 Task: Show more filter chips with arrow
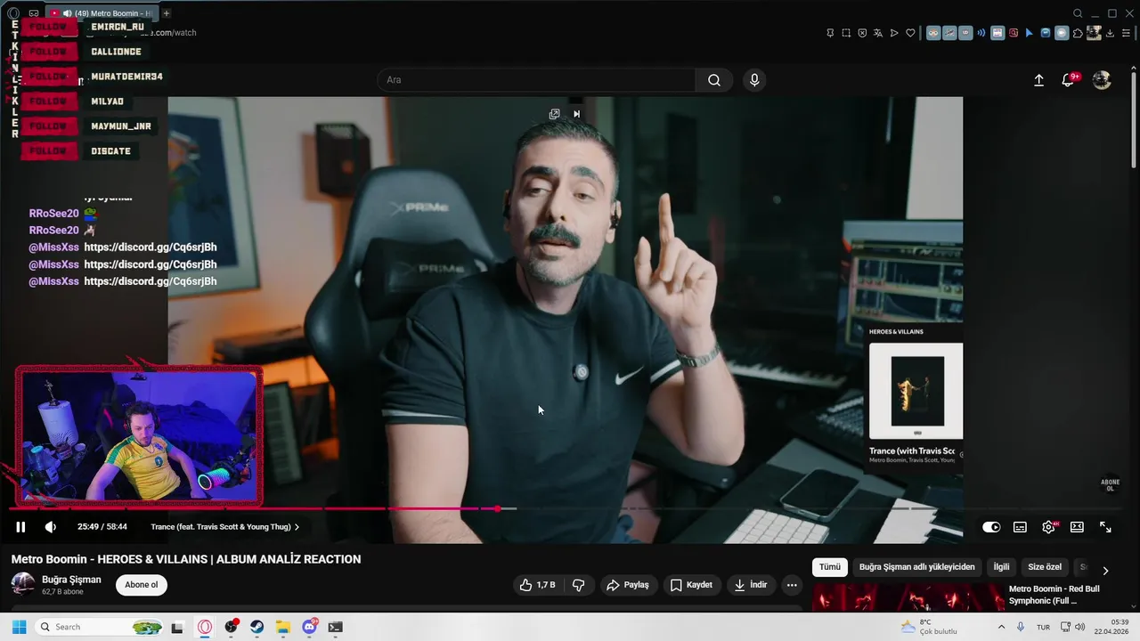point(1105,571)
